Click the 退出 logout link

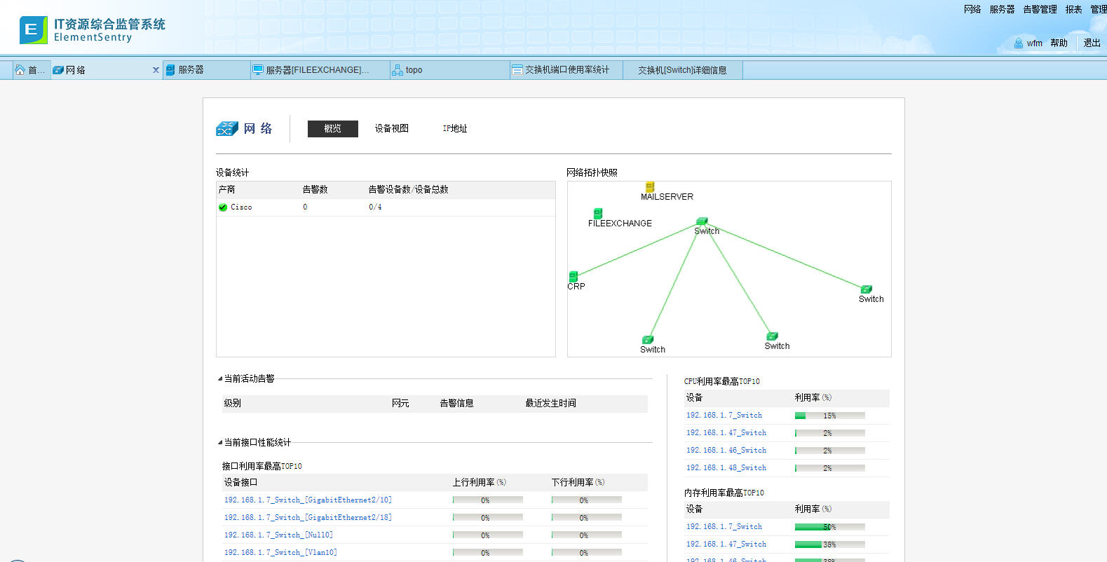coord(1092,43)
